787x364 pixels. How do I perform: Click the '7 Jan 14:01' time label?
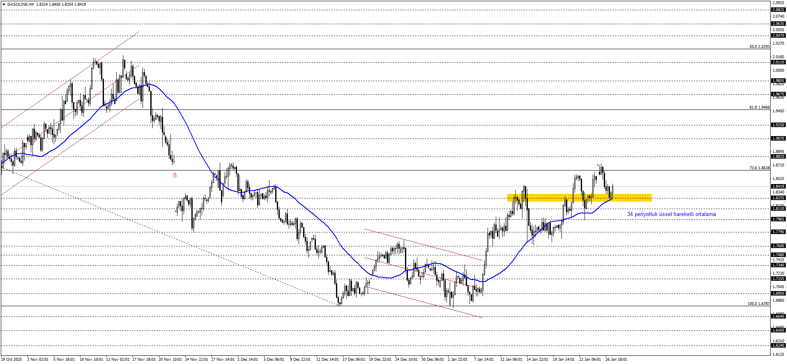tap(483, 359)
